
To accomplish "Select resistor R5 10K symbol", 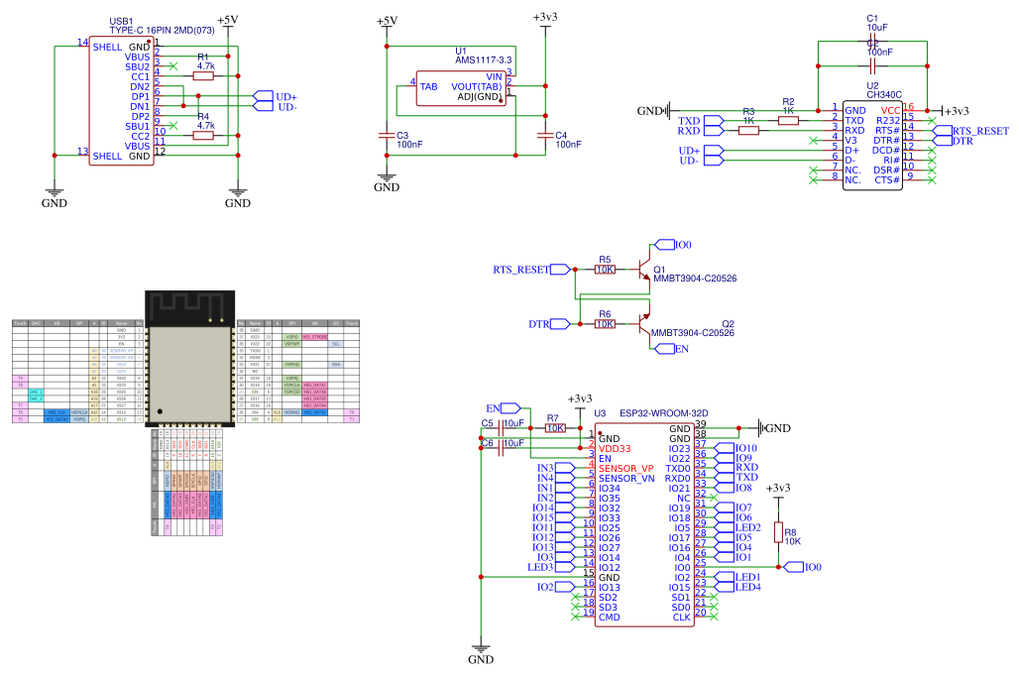I will [x=605, y=269].
